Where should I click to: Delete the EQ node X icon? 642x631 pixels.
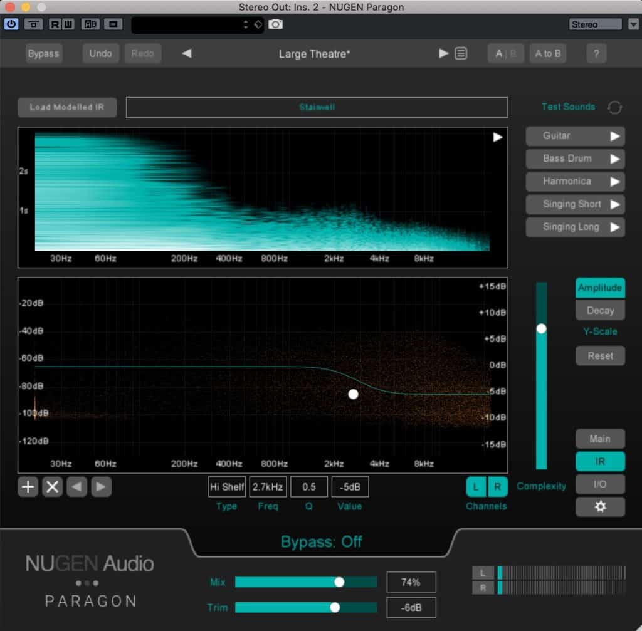(x=53, y=487)
